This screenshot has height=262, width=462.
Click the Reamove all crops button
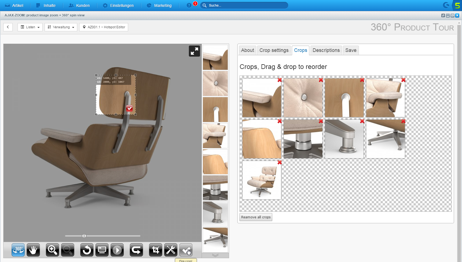click(256, 217)
